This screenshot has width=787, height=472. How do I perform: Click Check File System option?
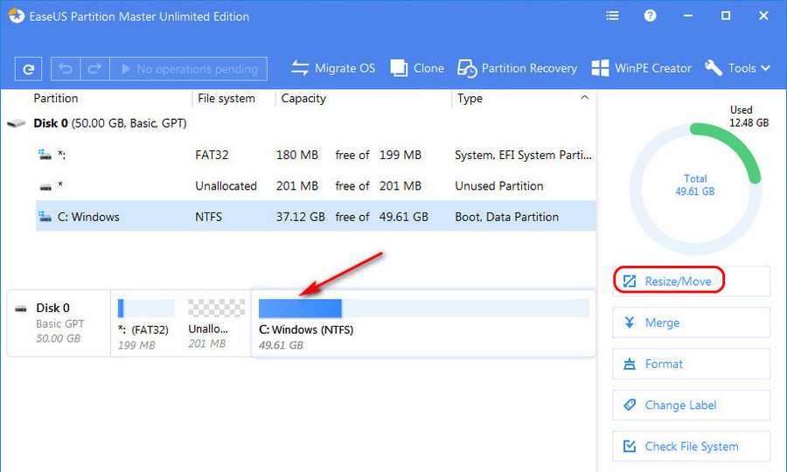tap(691, 446)
